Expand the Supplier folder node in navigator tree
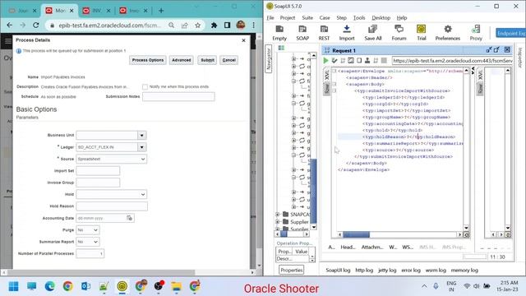526x296 pixels. pos(278,221)
